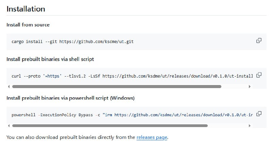This screenshot has width=272, height=145.
Task: Click empty scrollbar track right of curl thumb
Action: click(x=235, y=87)
